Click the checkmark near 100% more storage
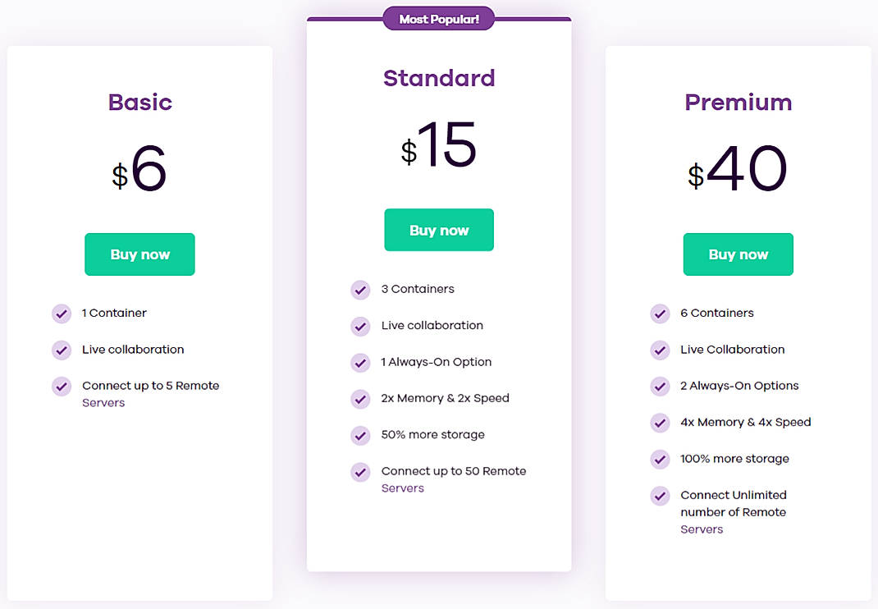The image size is (878, 609). (660, 459)
